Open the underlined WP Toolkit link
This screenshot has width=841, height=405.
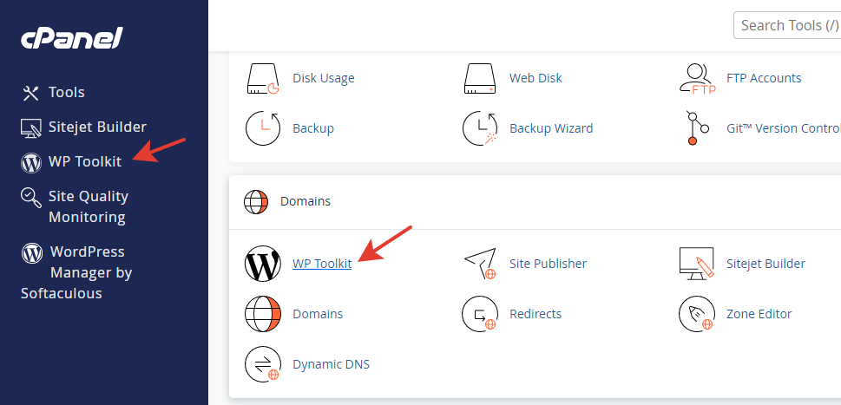click(322, 264)
